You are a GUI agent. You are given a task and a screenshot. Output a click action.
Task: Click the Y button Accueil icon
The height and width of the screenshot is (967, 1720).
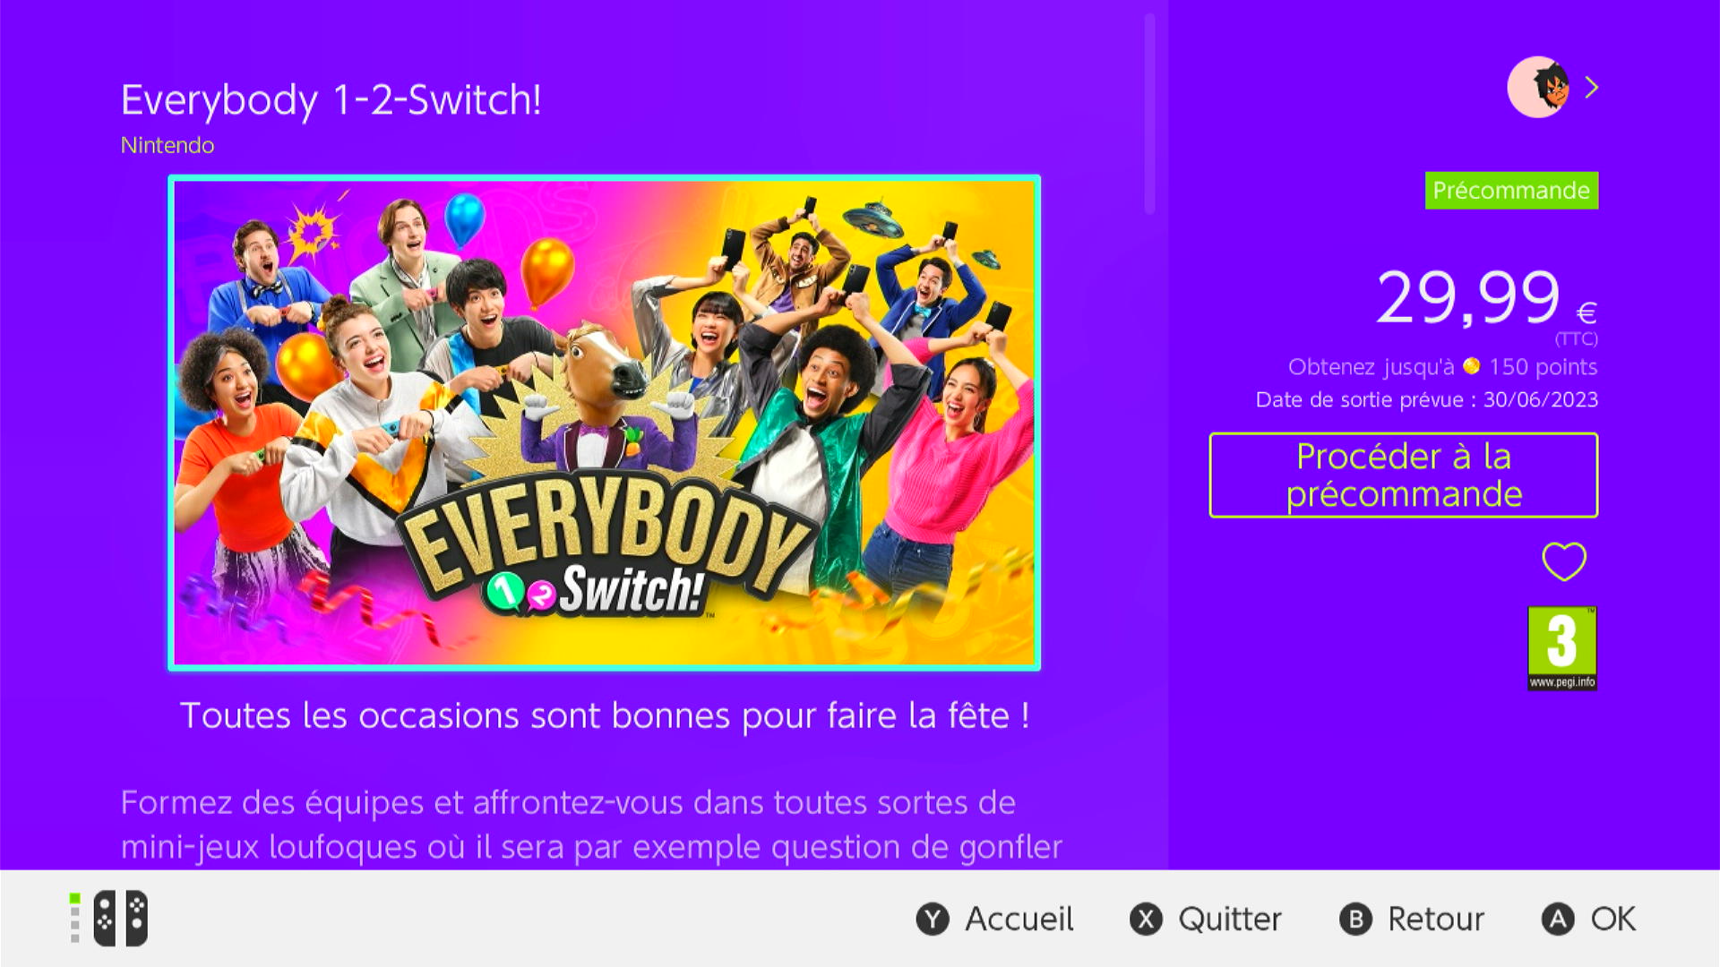click(x=933, y=920)
